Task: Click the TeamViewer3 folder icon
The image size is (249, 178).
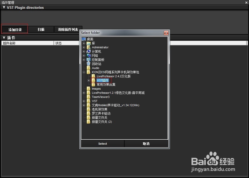Action: [x=89, y=97]
